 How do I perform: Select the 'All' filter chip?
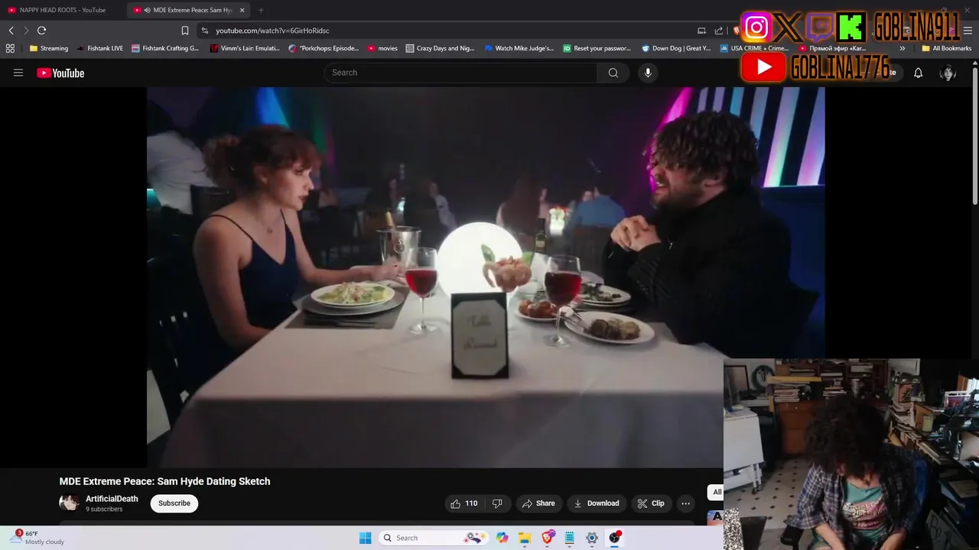pyautogui.click(x=717, y=492)
